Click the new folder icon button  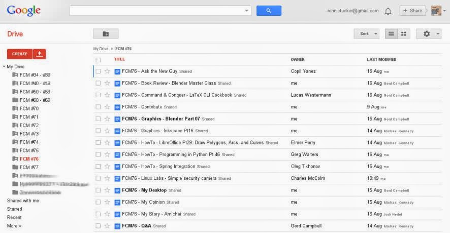pos(106,34)
